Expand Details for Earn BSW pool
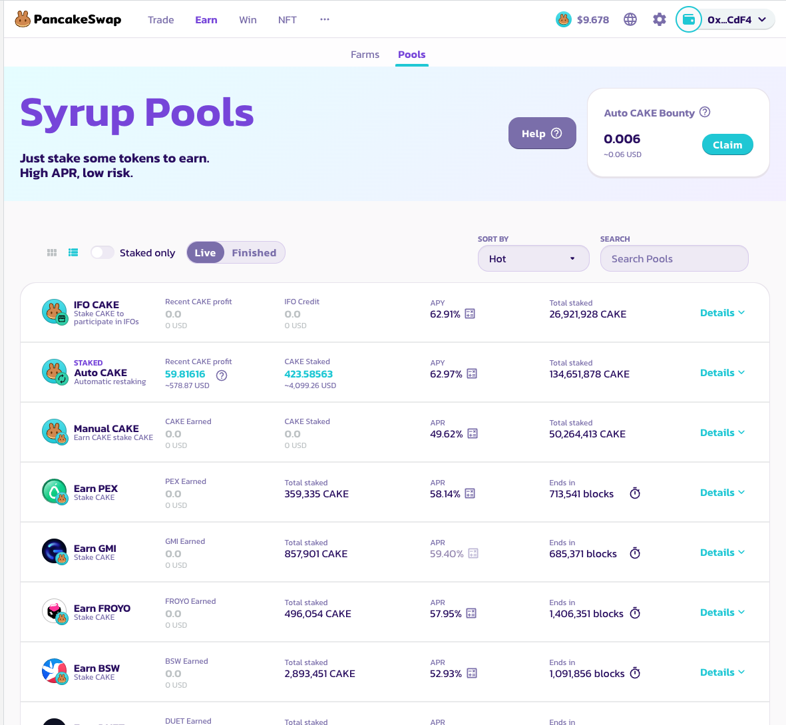Screen dimensions: 786x725 point(722,672)
